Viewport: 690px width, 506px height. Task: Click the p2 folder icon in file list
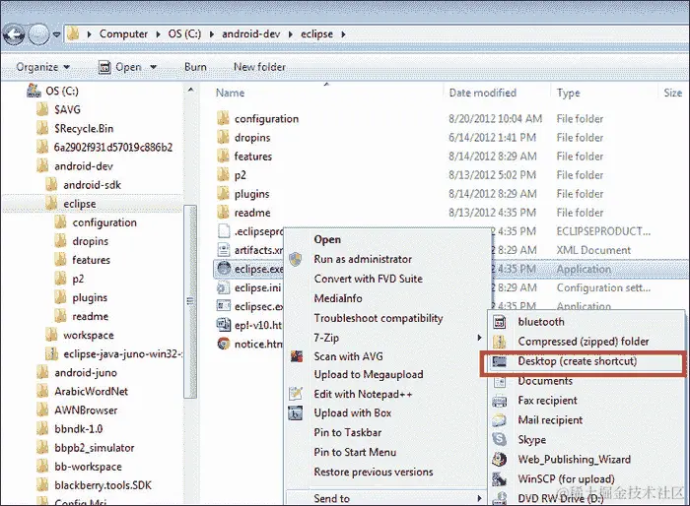[223, 175]
